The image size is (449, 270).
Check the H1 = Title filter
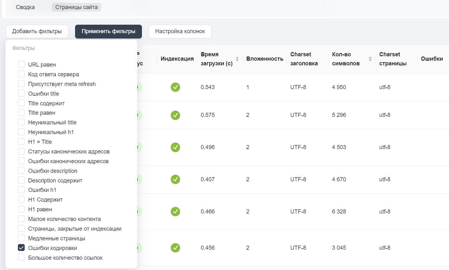coord(21,142)
